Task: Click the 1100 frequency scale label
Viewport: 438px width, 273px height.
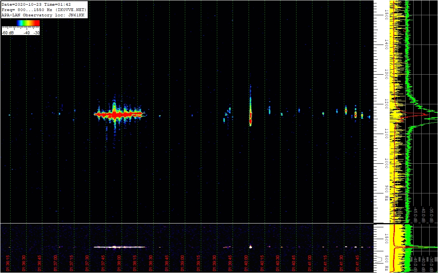Action: click(x=386, y=134)
